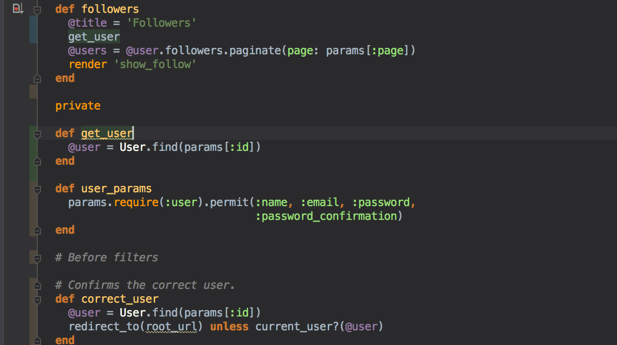Click the fold end marker of correct_user
This screenshot has width=617, height=345.
click(x=37, y=340)
